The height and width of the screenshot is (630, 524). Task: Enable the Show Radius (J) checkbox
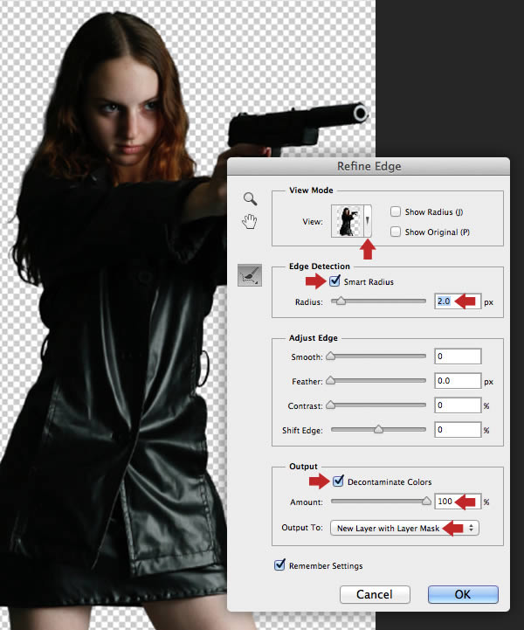click(396, 211)
